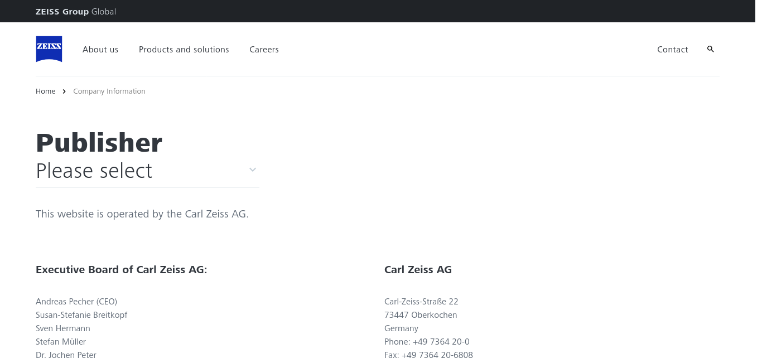
Task: Open the Careers menu
Action: point(264,50)
